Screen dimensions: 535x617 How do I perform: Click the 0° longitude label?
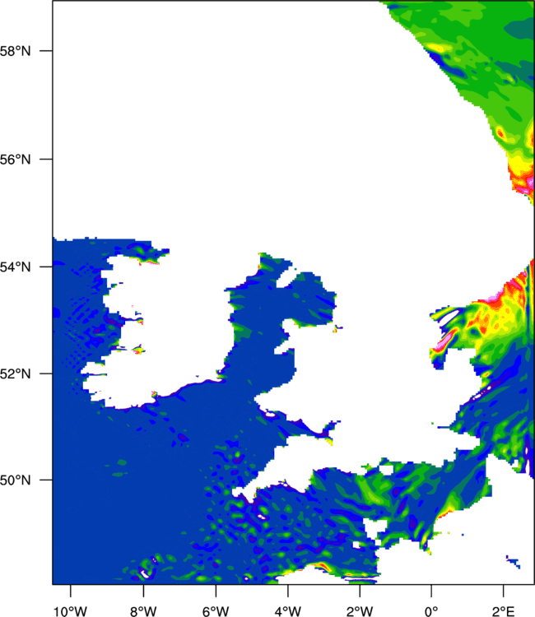[x=431, y=611]
